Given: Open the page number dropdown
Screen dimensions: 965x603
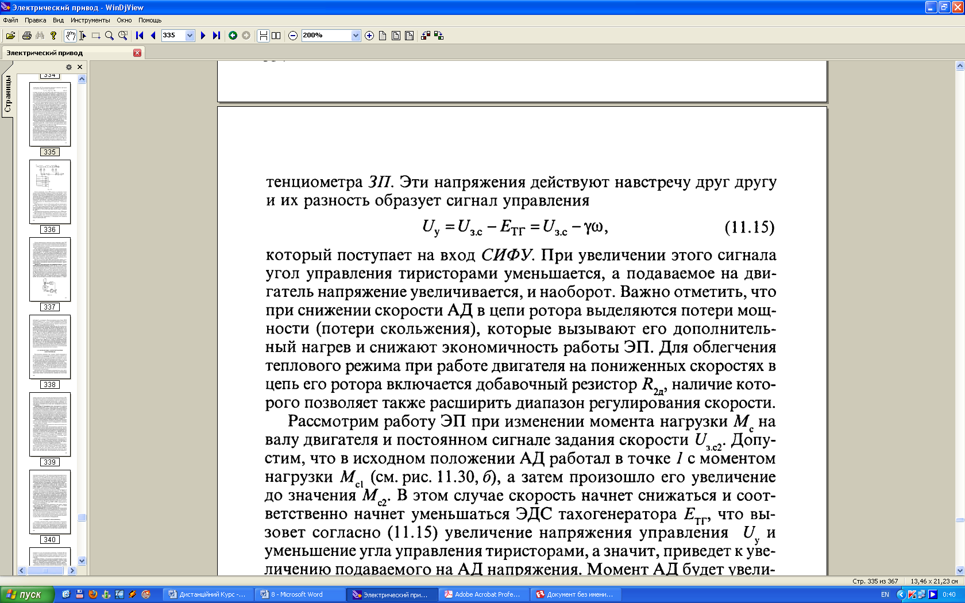Looking at the screenshot, I should pos(190,36).
